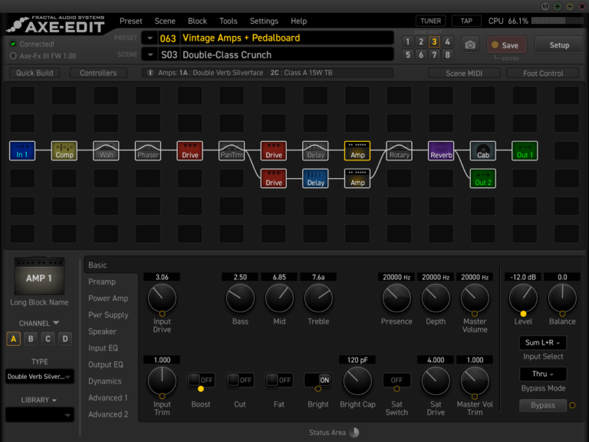Screen dimensions: 589x442
Task: Select the Phaser block in the grid
Action: coord(148,150)
